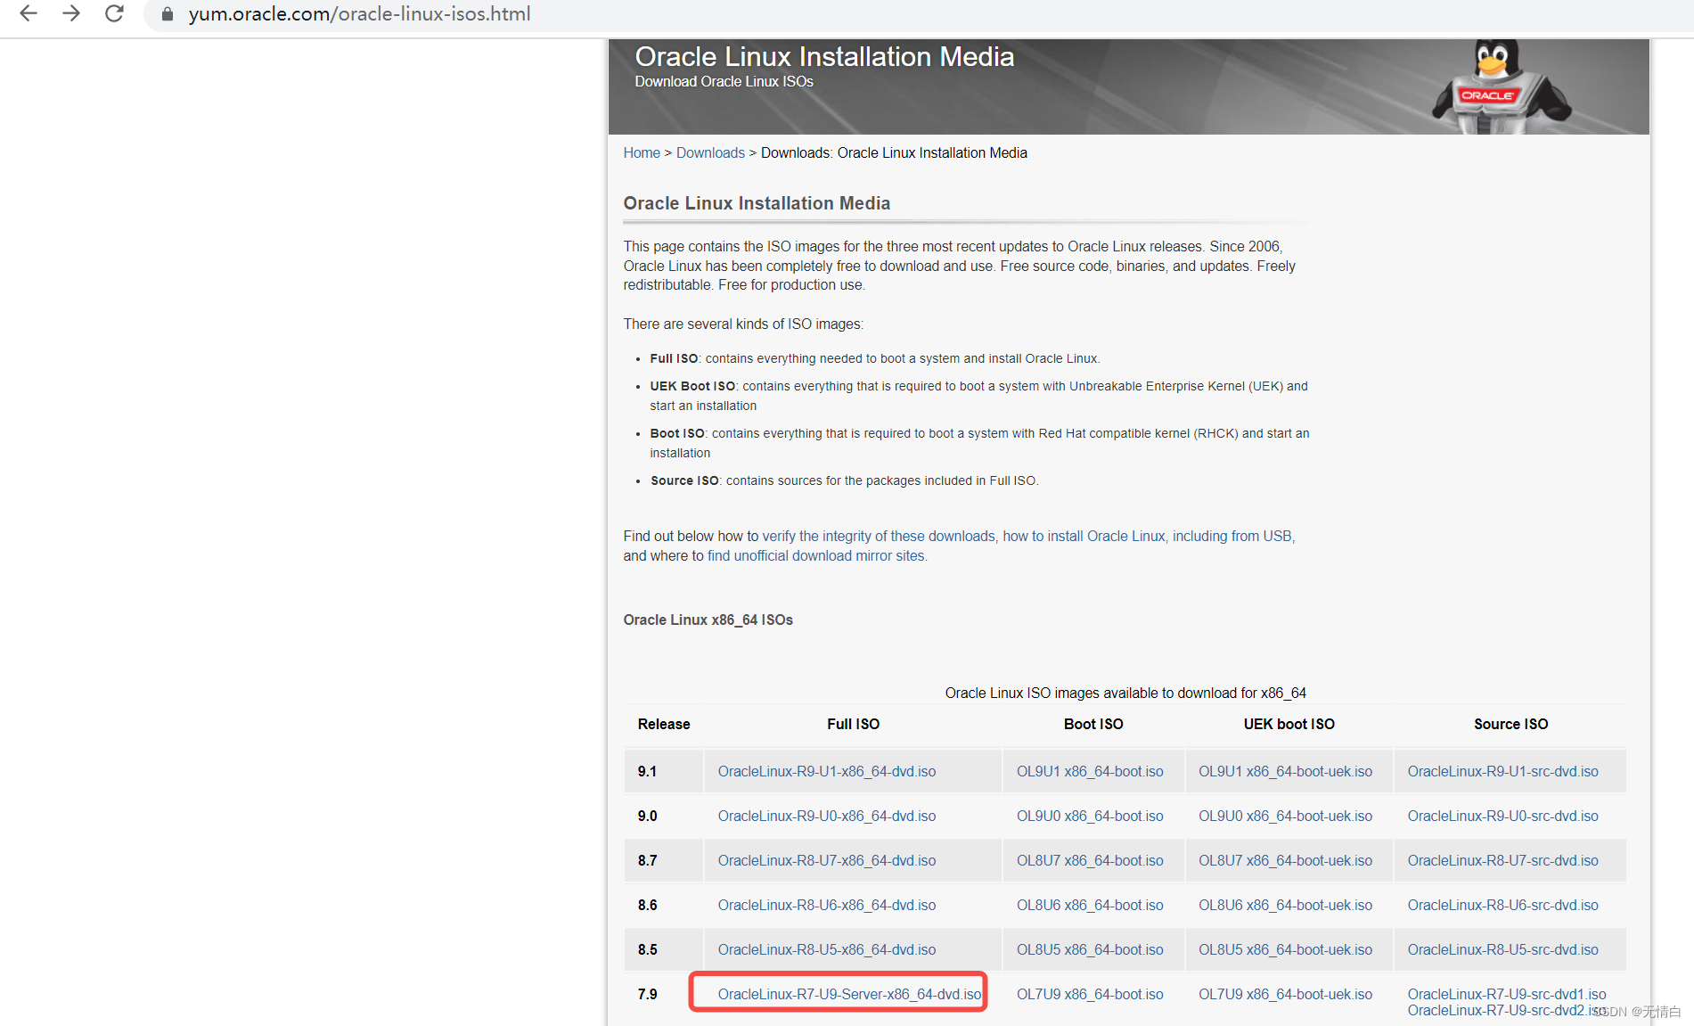The height and width of the screenshot is (1026, 1694).
Task: Click the browser forward arrow
Action: pyautogui.click(x=71, y=13)
